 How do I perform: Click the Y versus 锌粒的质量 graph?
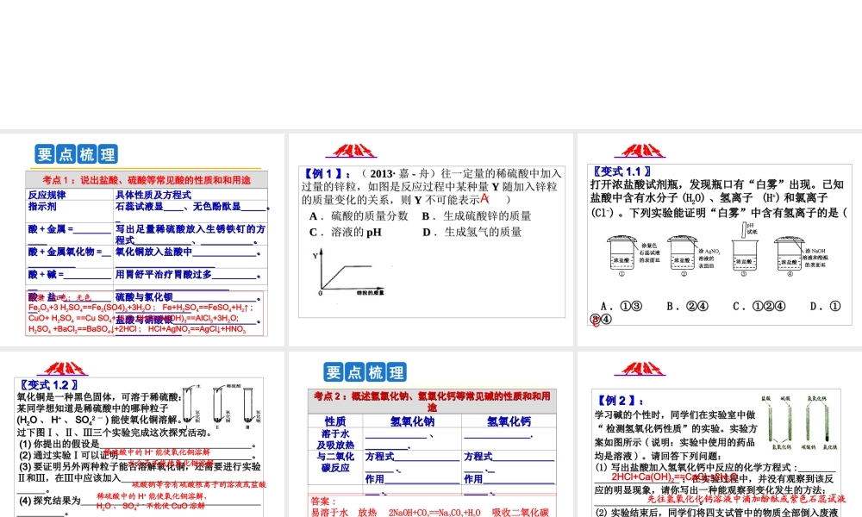click(x=348, y=272)
